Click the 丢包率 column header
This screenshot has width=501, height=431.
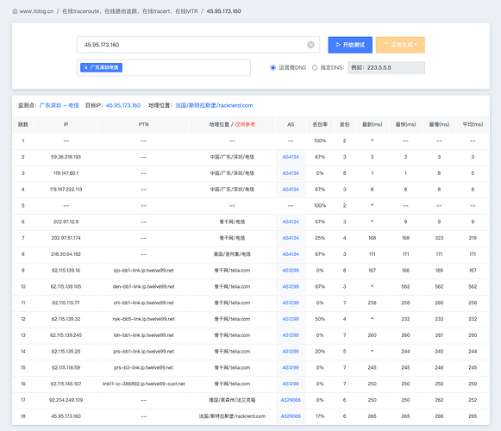pyautogui.click(x=320, y=125)
